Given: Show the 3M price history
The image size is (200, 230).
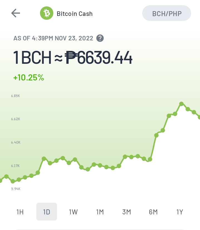Looking at the screenshot, I should (x=127, y=212).
